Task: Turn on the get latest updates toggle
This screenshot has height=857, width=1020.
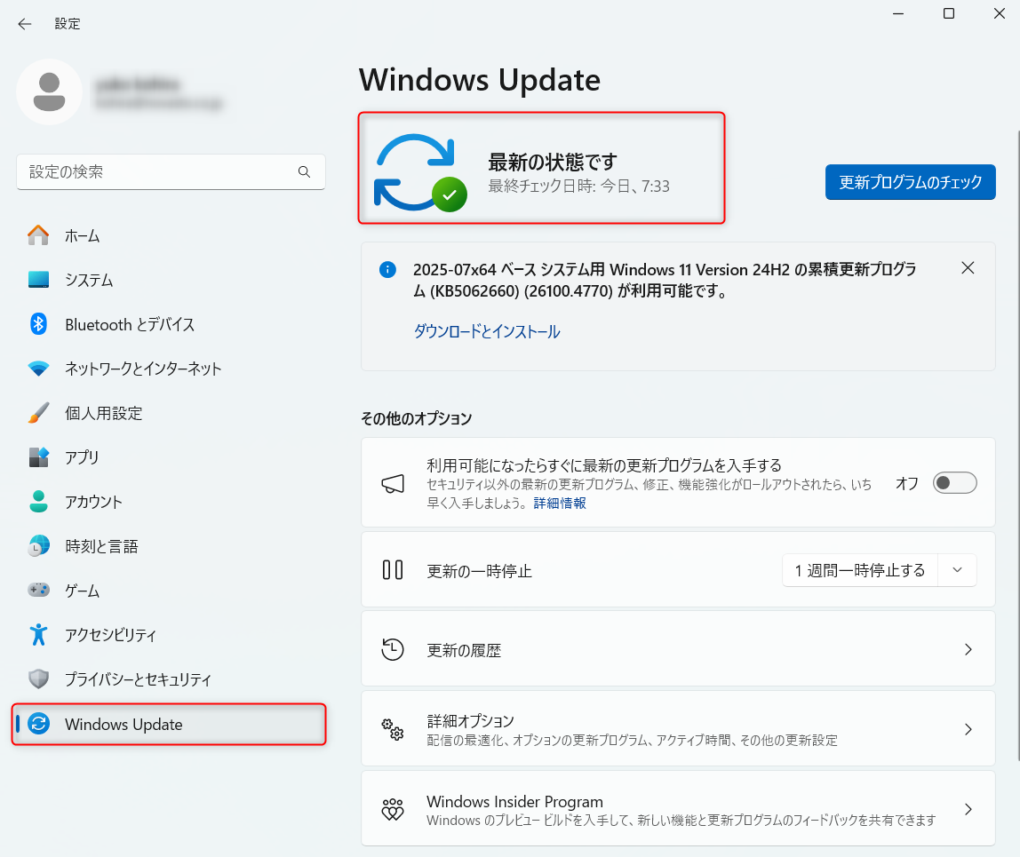Action: pos(954,483)
